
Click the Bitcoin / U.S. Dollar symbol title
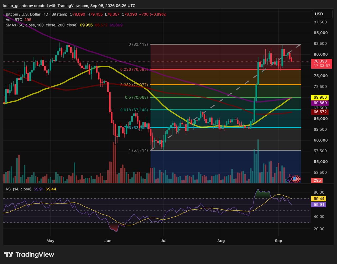click(24, 14)
